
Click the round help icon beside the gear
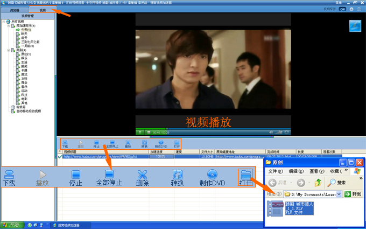tap(359, 9)
